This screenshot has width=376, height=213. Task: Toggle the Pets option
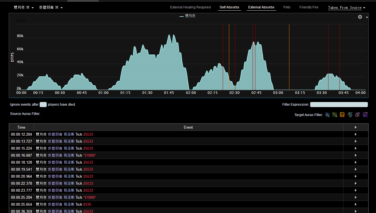pos(287,7)
